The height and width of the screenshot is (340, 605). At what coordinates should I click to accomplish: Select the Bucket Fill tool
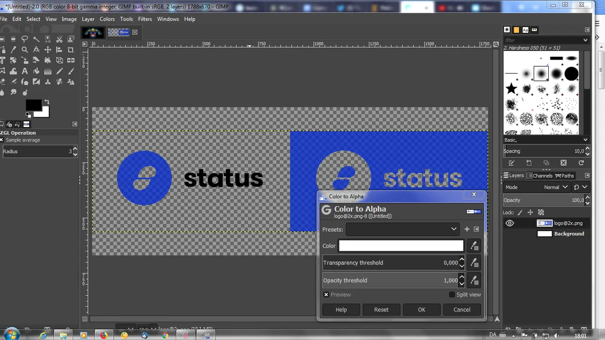[36, 71]
